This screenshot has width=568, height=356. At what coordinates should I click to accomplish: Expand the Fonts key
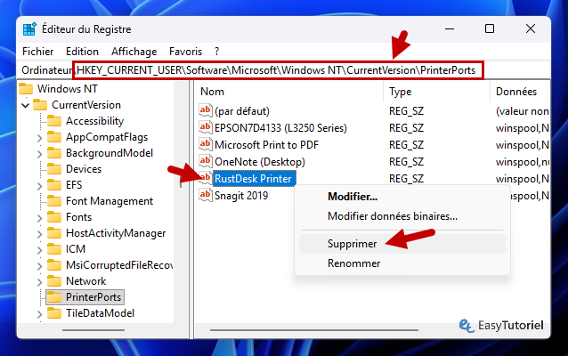pyautogui.click(x=39, y=218)
